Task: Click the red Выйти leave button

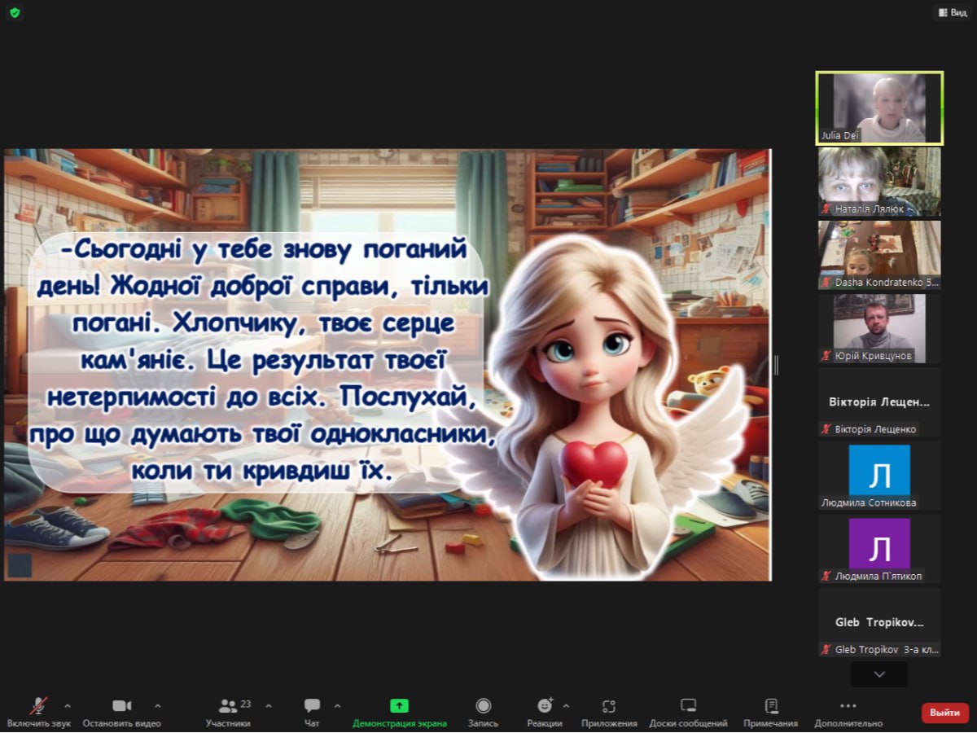Action: pyautogui.click(x=944, y=713)
